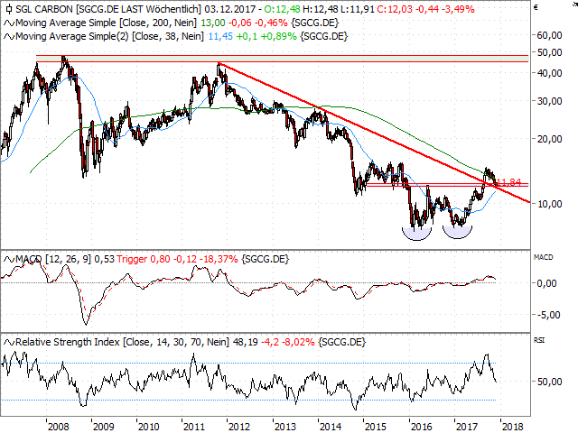Click the line icon before Moving Average Simple 200
This screenshot has height=433, width=578.
point(6,23)
